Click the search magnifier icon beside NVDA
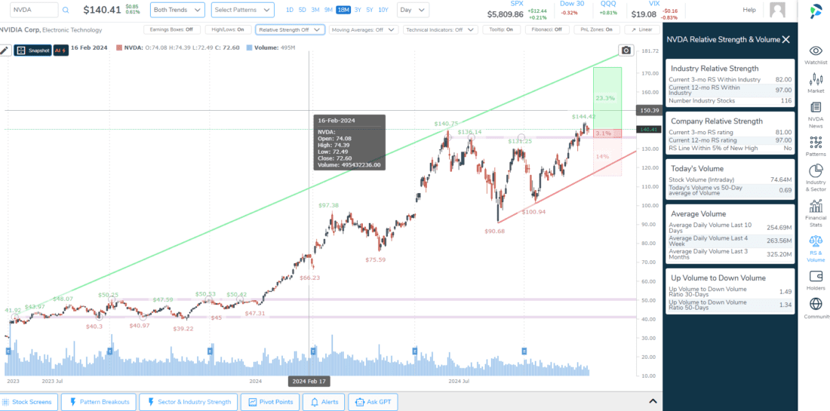Screen dimensions: 830x411 66,10
